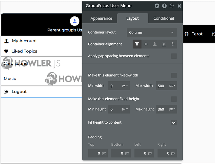Select top container alignment icon
The height and width of the screenshot is (164, 215).
pos(137,44)
